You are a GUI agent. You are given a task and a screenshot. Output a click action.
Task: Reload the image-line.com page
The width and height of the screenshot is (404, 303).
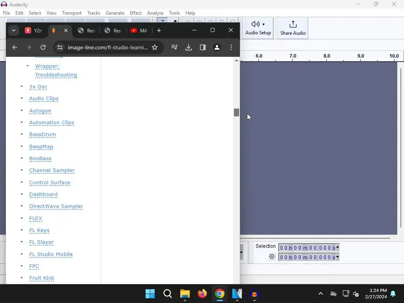pyautogui.click(x=43, y=47)
